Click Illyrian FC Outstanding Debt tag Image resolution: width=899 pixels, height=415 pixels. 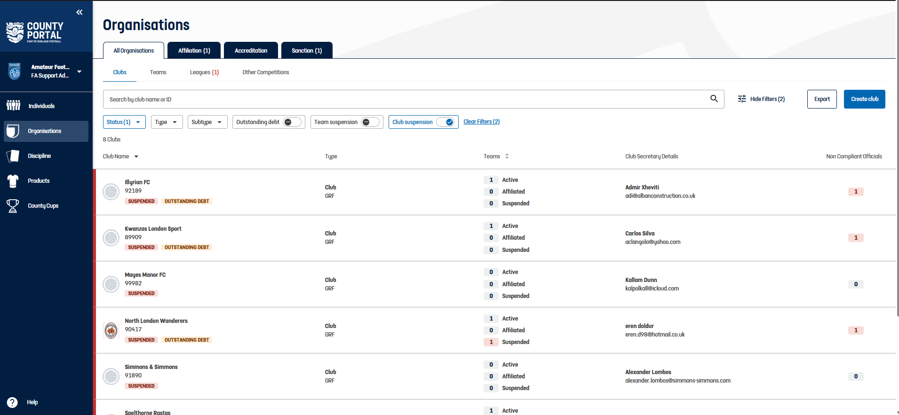[x=187, y=201]
